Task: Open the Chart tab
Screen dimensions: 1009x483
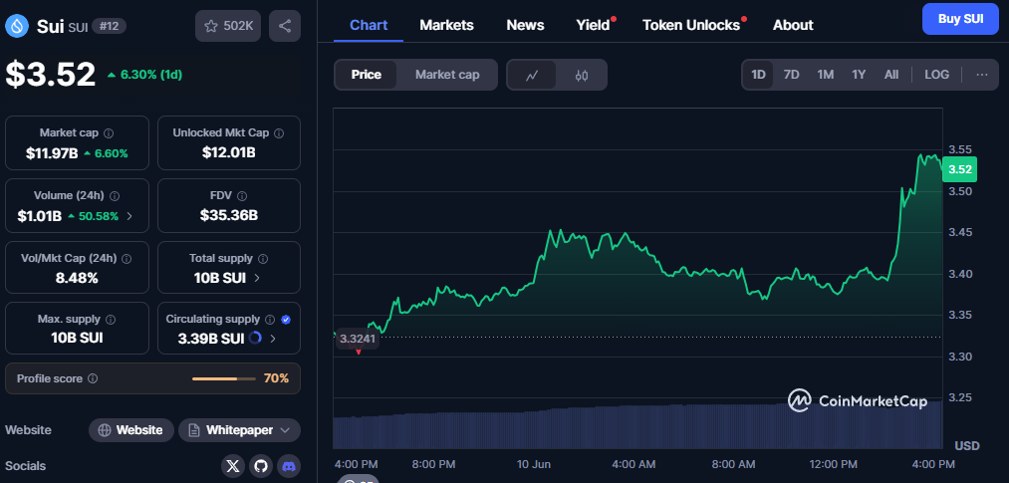Action: point(369,25)
